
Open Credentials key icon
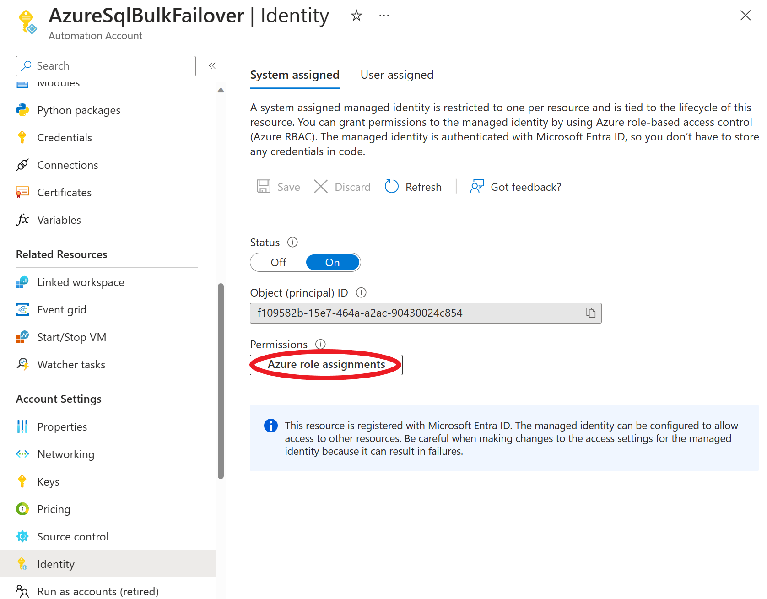[x=22, y=137]
